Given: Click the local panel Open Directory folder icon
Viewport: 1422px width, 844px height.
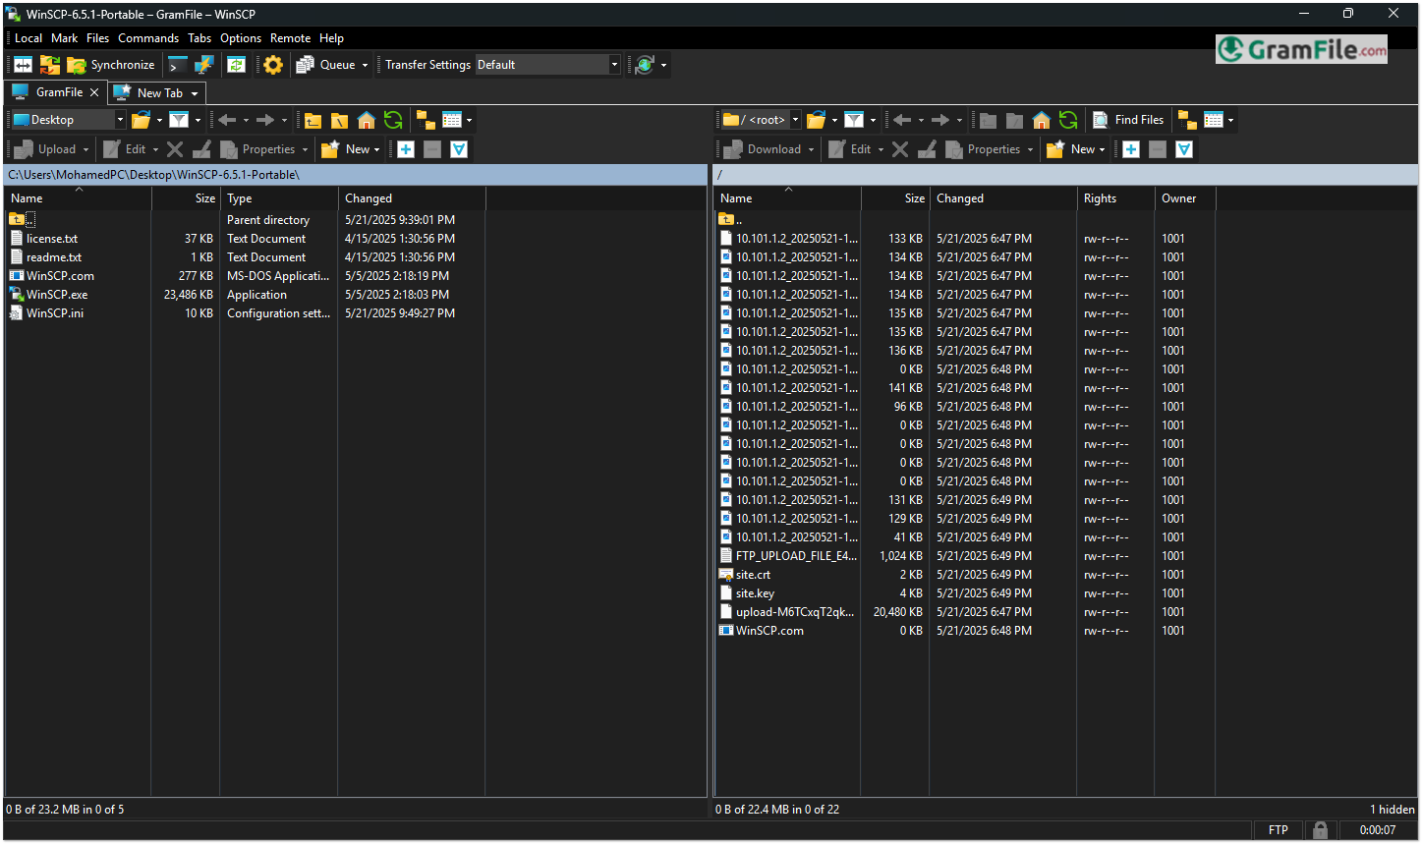Looking at the screenshot, I should (142, 120).
